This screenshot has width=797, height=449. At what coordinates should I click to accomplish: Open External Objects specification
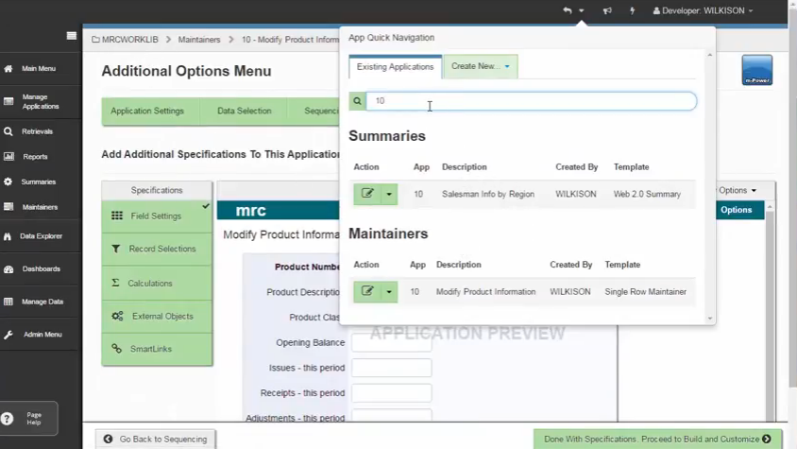(x=157, y=316)
